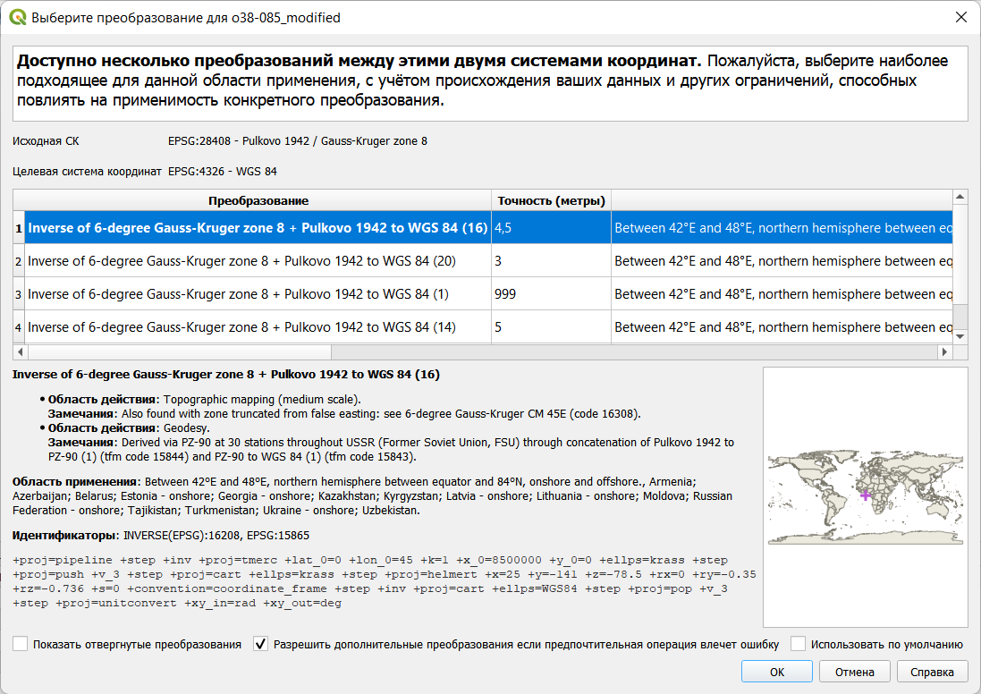Image resolution: width=981 pixels, height=694 pixels.
Task: Click the world map preview thumbnail
Action: (x=866, y=497)
